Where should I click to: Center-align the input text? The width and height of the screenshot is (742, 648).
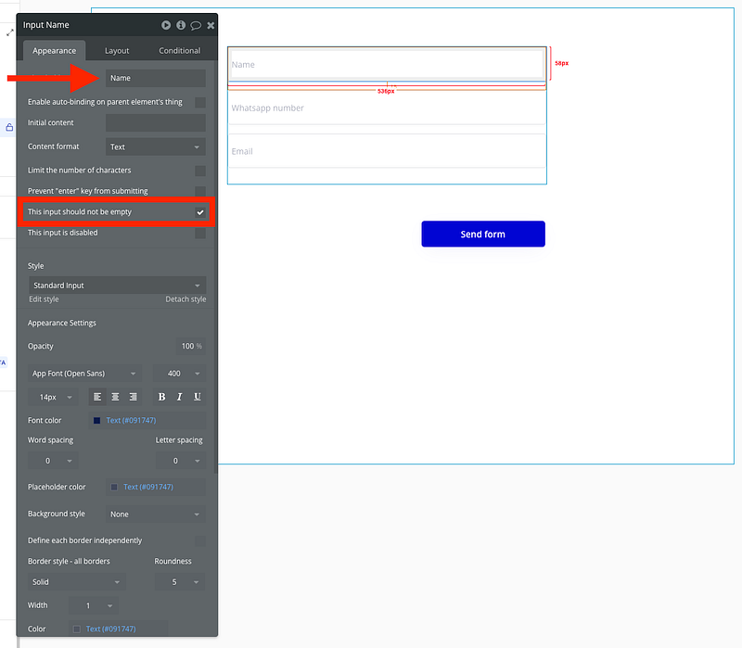pos(115,397)
